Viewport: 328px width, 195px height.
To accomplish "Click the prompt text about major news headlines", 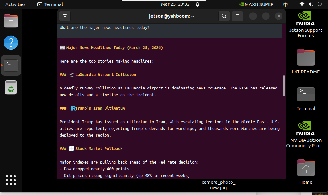I will tap(105, 27).
